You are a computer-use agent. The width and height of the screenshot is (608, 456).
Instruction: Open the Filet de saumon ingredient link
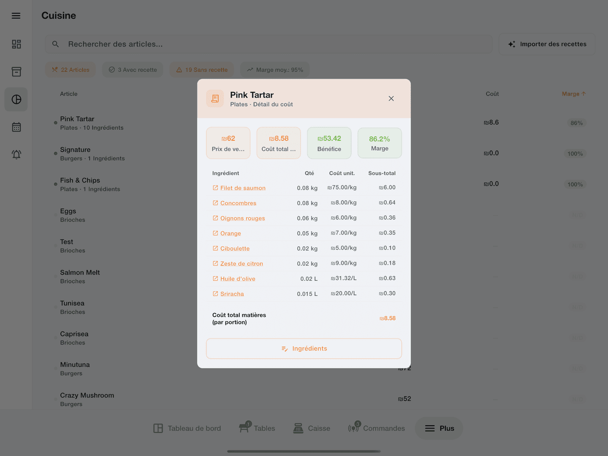243,188
